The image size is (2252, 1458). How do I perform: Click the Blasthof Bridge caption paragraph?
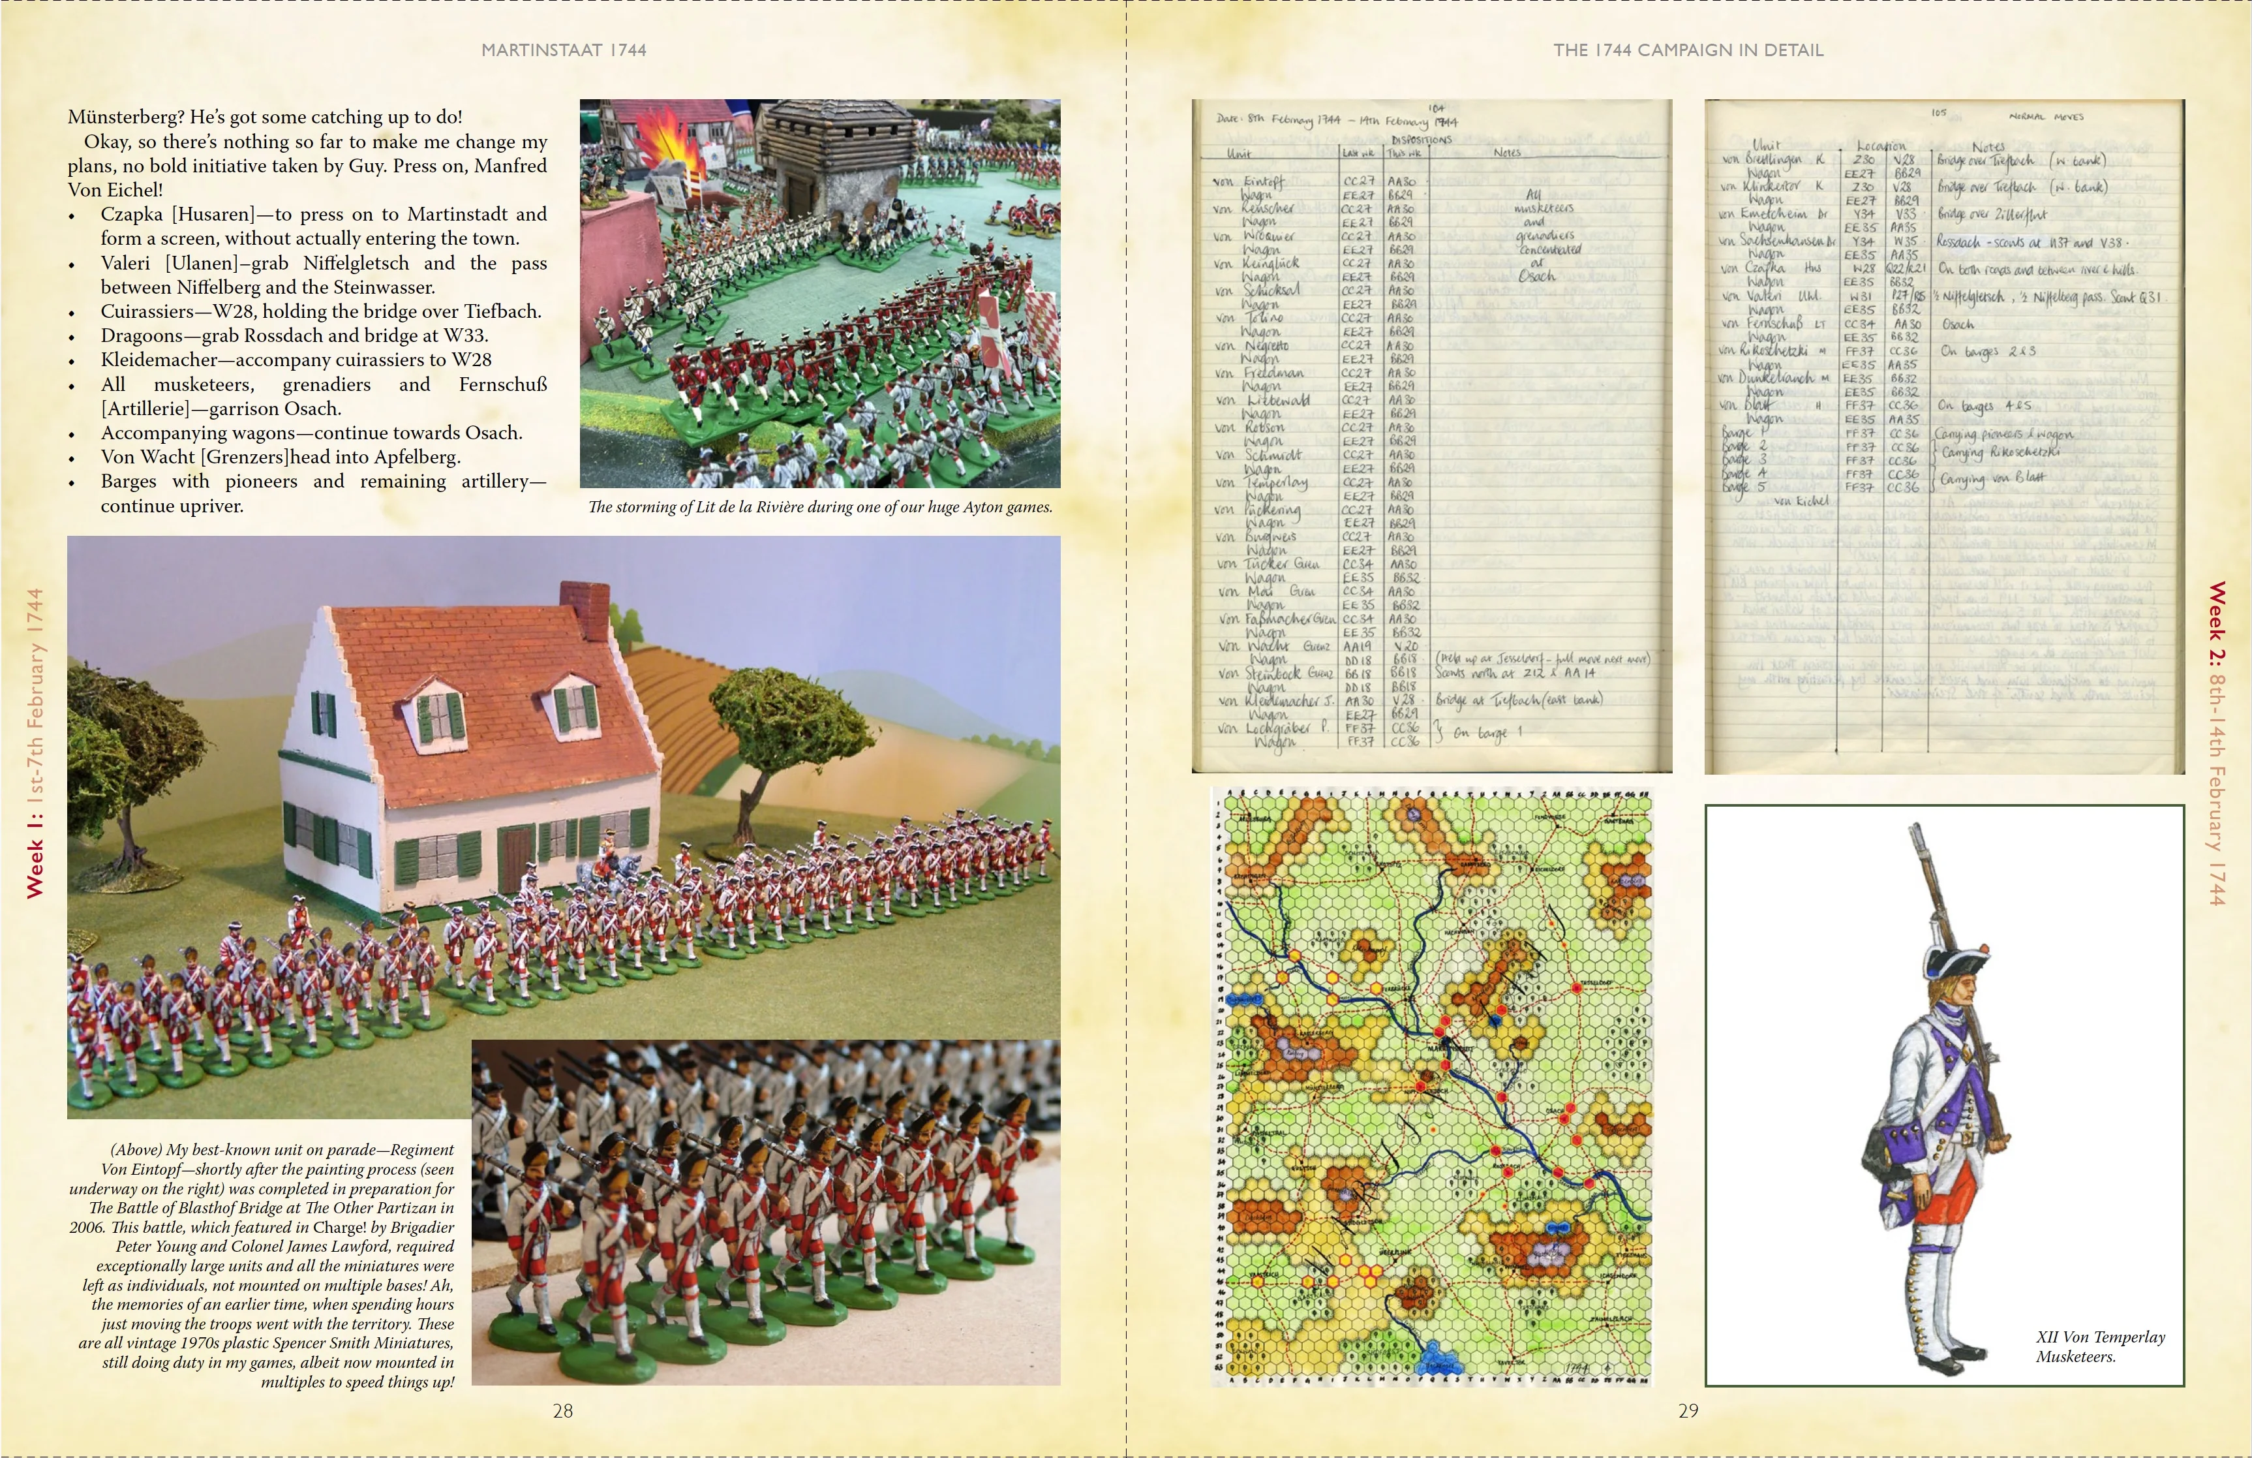click(262, 1266)
